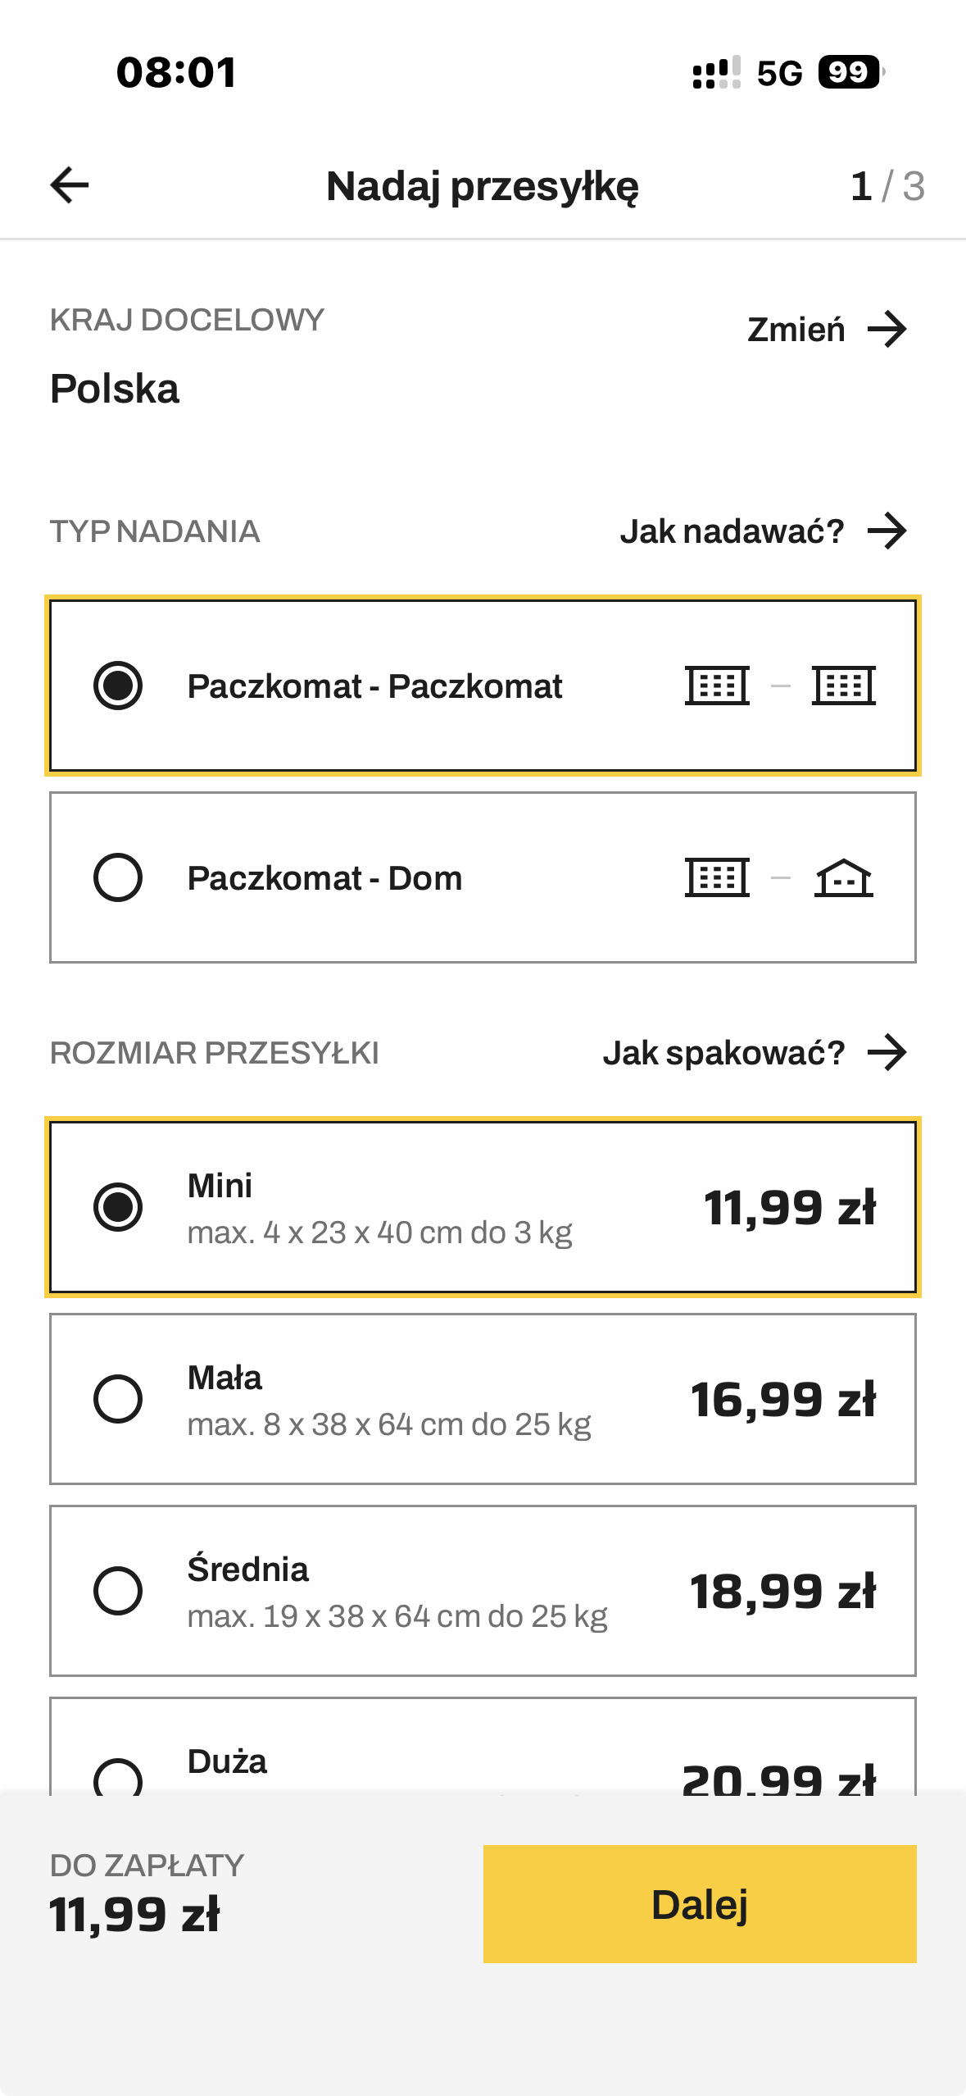Tap the arrow beside Jak nadawać?
Image resolution: width=966 pixels, height=2096 pixels.
click(x=887, y=531)
